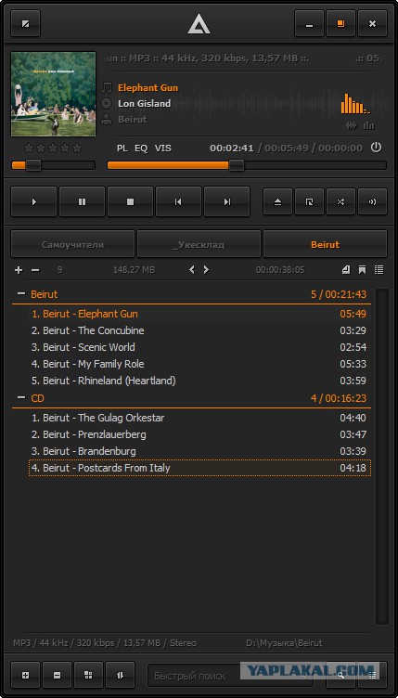
Task: Click the add files button at bottom
Action: [25, 676]
